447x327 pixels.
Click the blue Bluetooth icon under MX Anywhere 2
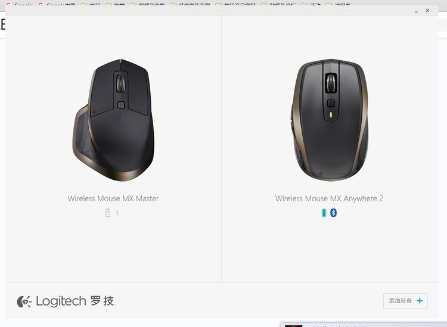coord(333,213)
